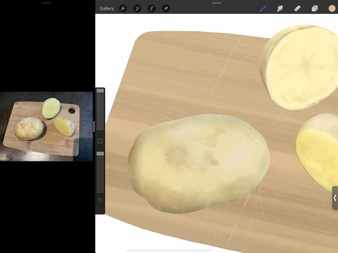This screenshot has width=338, height=253.
Task: Collapse the canvas options via top handle
Action: pos(216,3)
